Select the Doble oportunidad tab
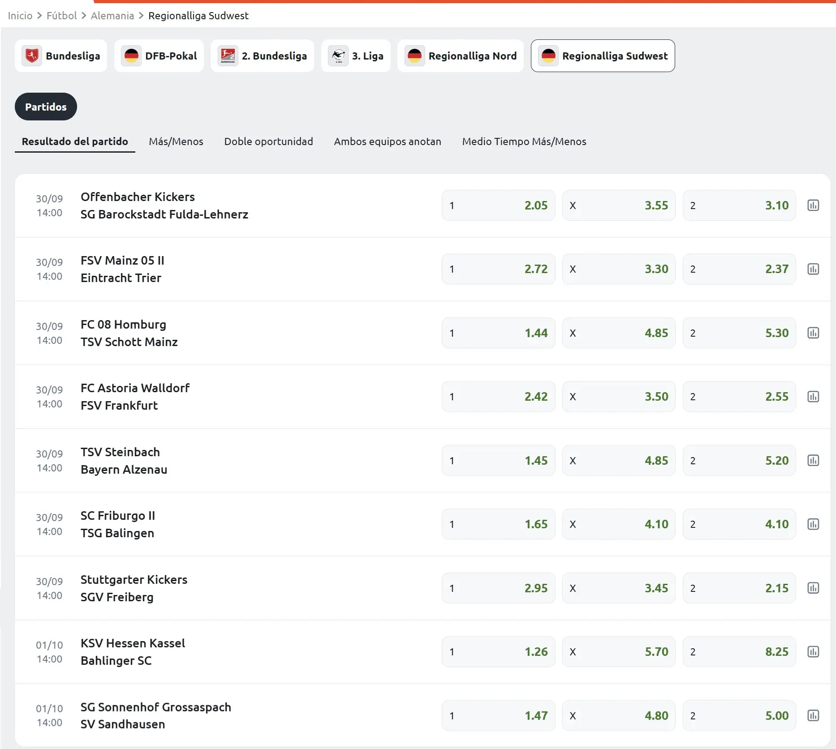Viewport: 836px width, 749px height. [268, 141]
